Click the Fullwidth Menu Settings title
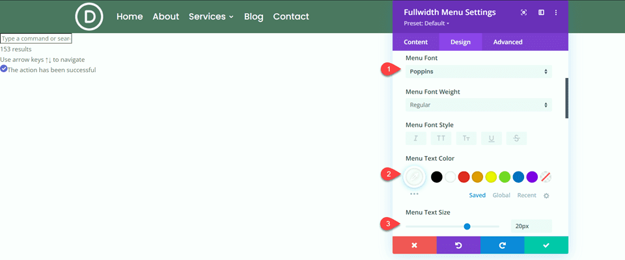625x260 pixels. tap(450, 12)
